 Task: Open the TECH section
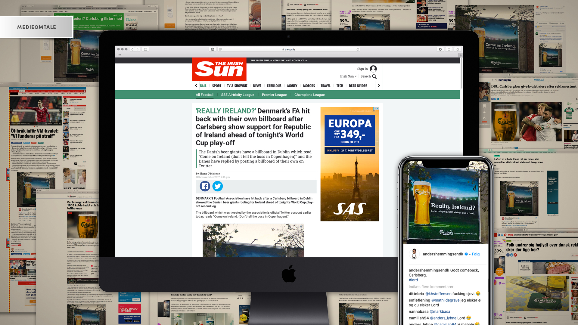[x=340, y=86]
